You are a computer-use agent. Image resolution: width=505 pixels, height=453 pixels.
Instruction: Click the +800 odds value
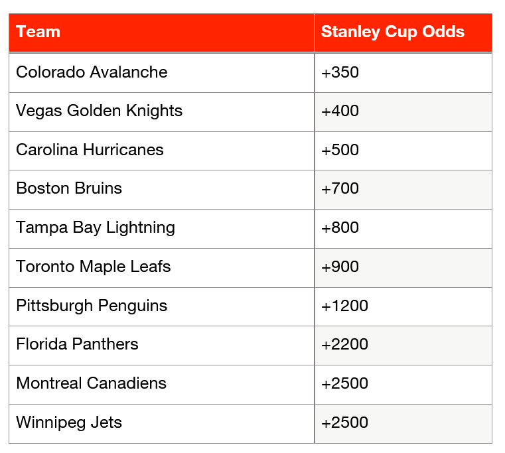pyautogui.click(x=340, y=227)
